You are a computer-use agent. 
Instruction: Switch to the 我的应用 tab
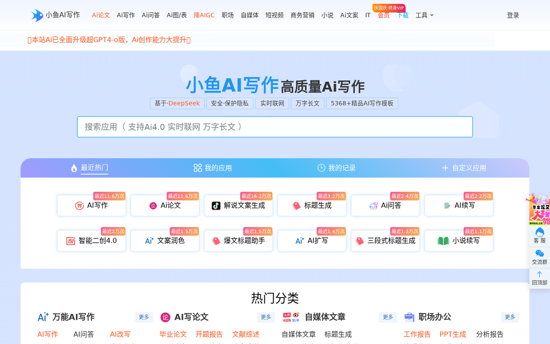point(213,168)
